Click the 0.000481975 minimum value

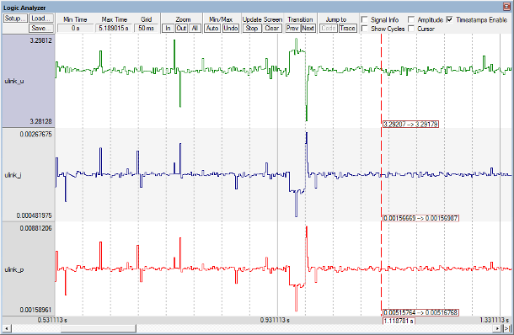tap(34, 215)
